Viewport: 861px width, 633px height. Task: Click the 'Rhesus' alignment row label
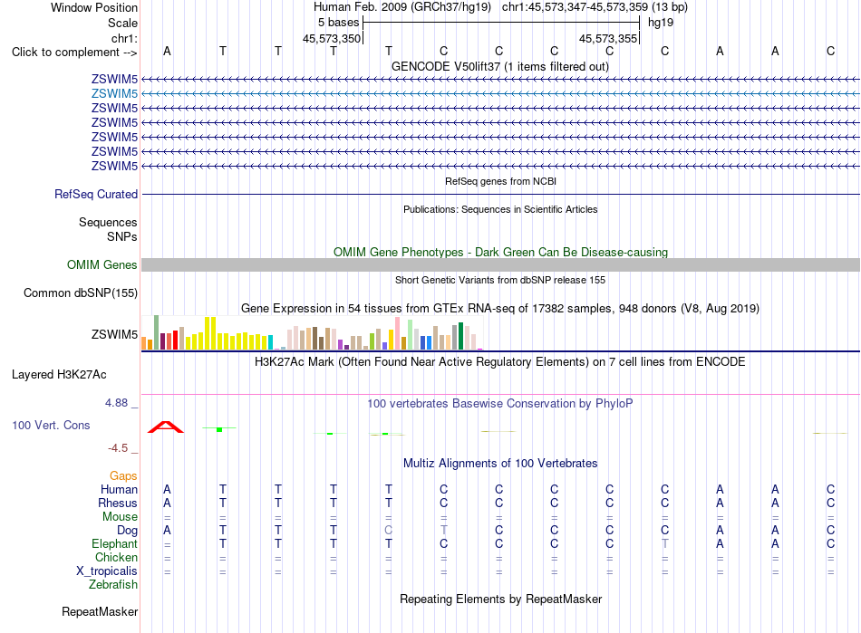tap(118, 503)
